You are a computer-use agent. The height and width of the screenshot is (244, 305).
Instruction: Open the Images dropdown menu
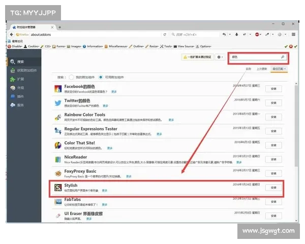pos(74,46)
